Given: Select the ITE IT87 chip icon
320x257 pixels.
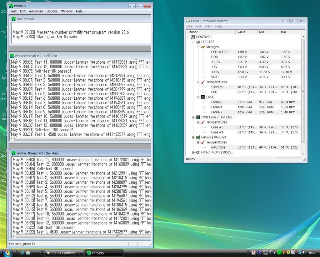Looking at the screenshot, I should point(198,42).
